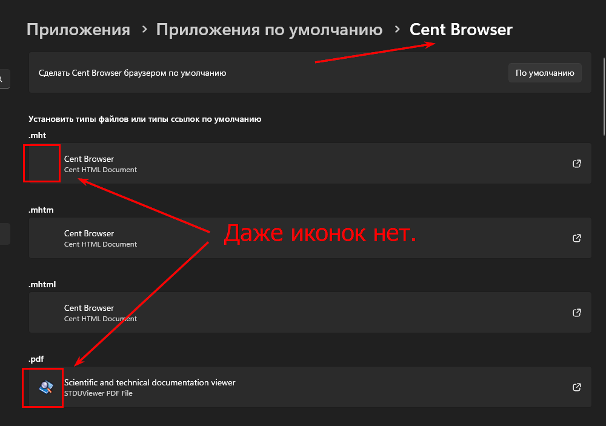This screenshot has height=426, width=606.
Task: Open external-link icon in .mhtm row
Action: pos(577,238)
